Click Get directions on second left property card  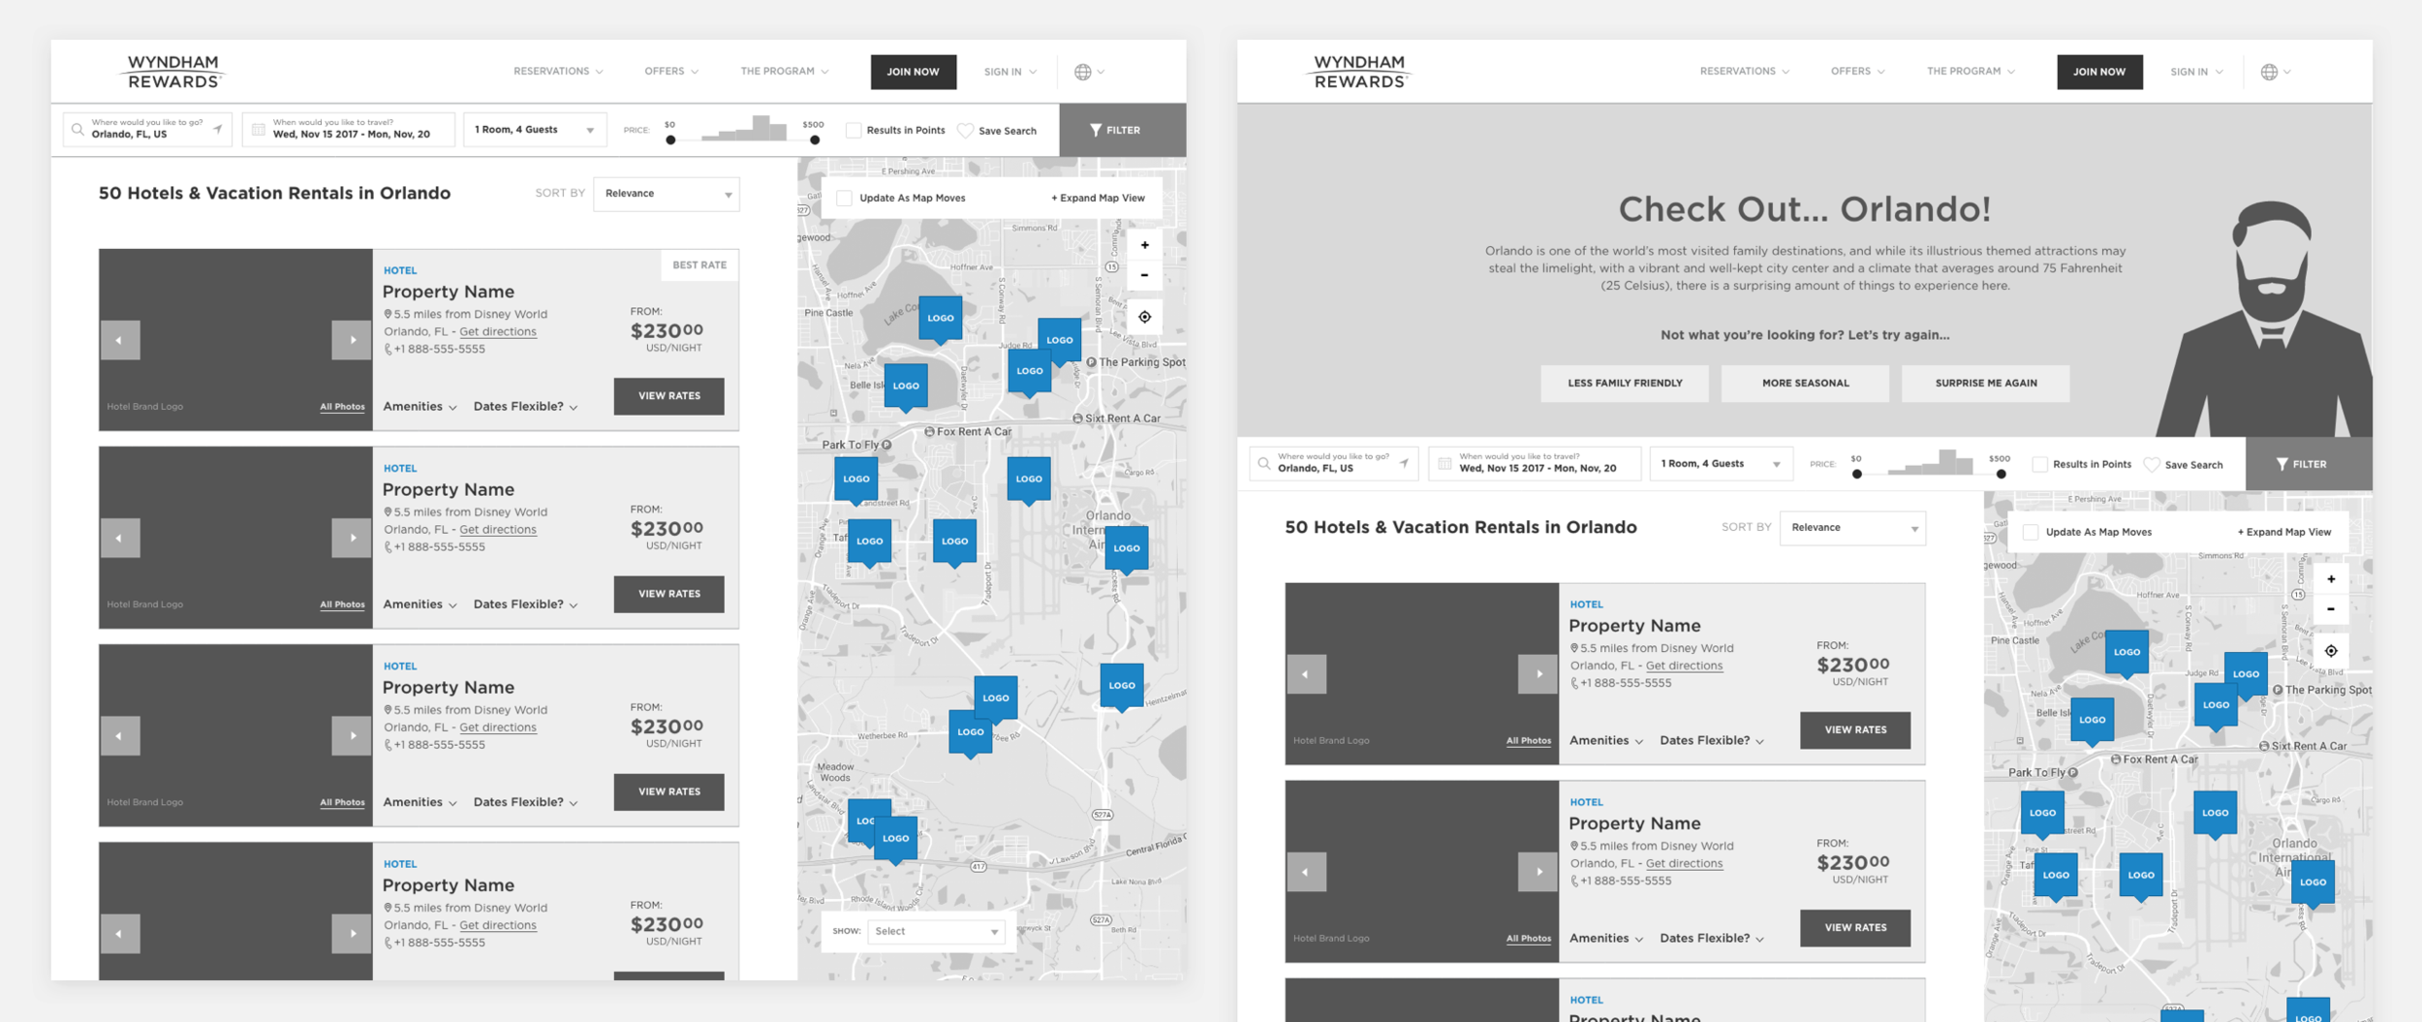click(x=498, y=530)
